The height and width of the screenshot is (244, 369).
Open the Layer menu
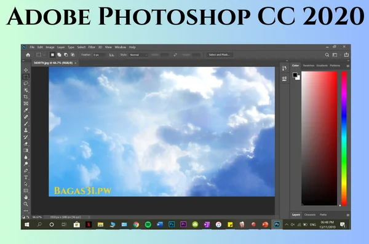coord(61,47)
